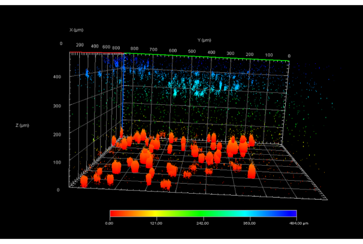This screenshot has height=244, width=363.
Task: Click the "Y (µm)" axis label
Action: point(204,40)
